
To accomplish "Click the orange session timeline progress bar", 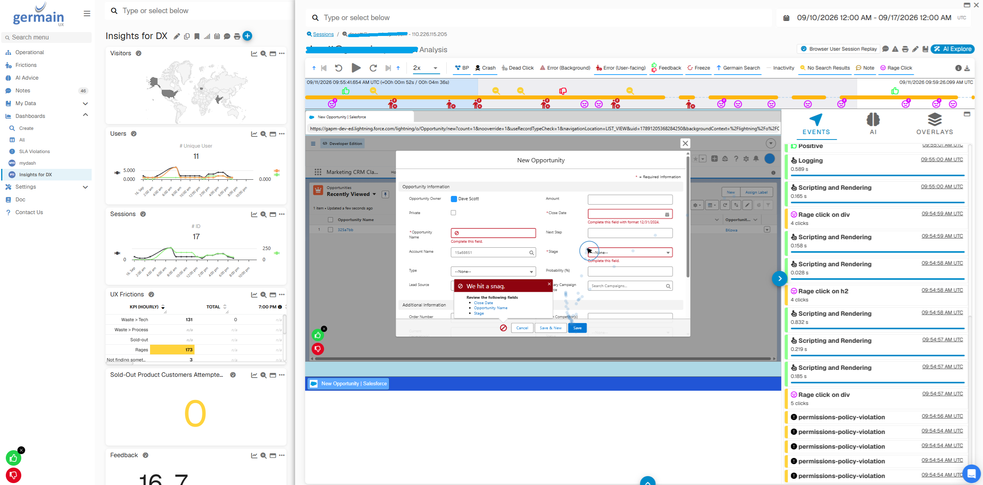I will pyautogui.click(x=485, y=97).
